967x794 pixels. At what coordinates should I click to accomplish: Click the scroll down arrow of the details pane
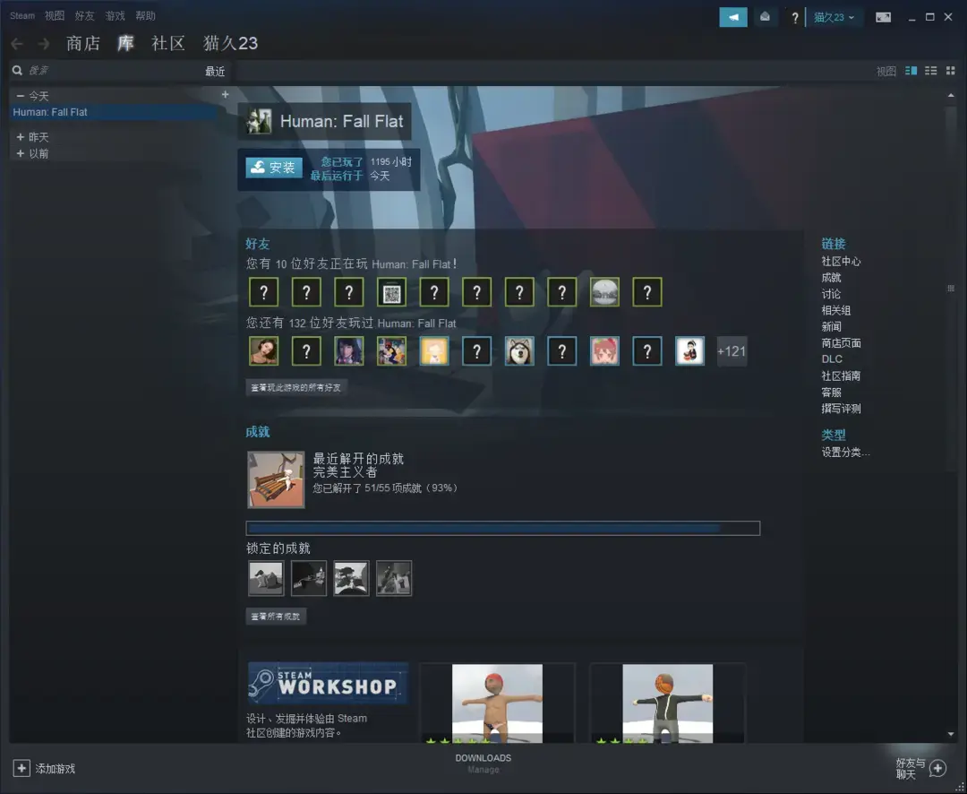click(x=950, y=734)
